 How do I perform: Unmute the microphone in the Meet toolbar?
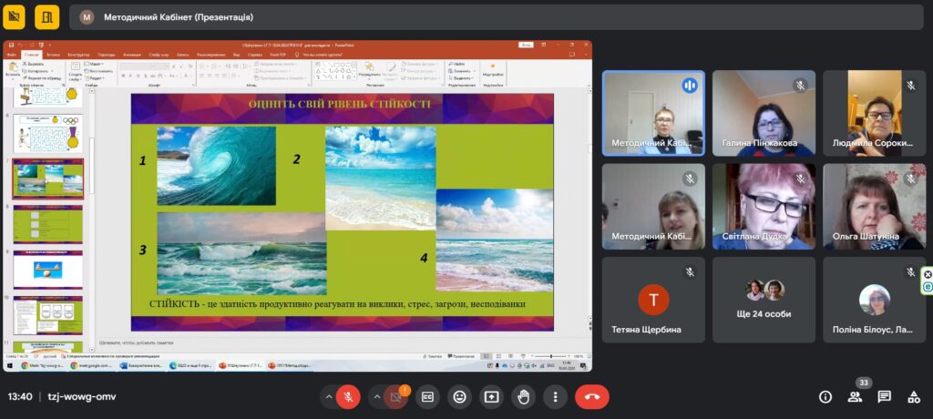(x=348, y=397)
